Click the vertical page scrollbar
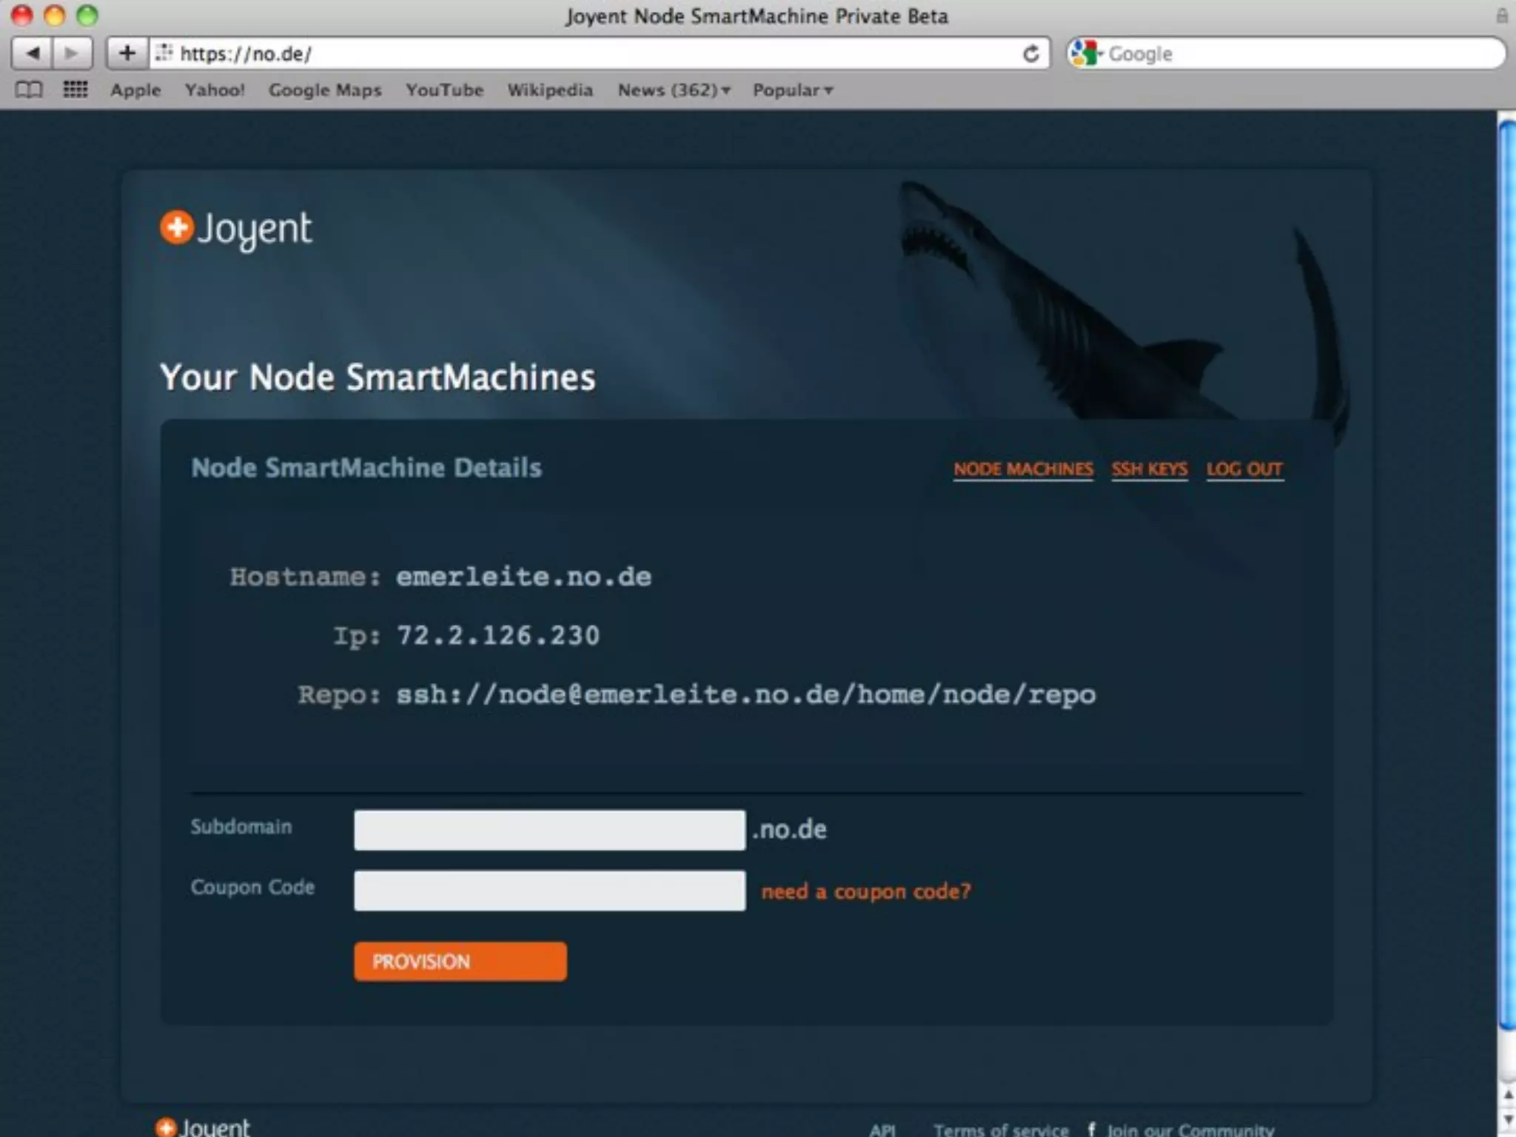 (1506, 577)
